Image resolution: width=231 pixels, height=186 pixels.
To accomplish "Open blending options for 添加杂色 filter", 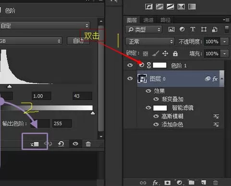I will (216, 124).
